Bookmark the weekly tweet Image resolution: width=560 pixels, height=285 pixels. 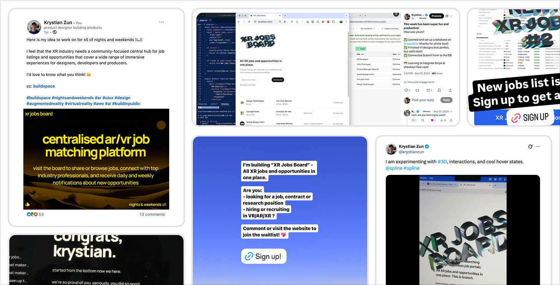tap(440, 90)
